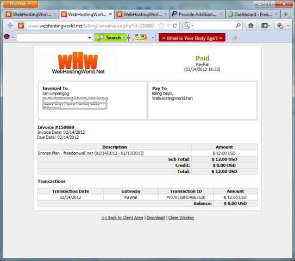Select the Ian Limpangog name text
The image size is (295, 261).
(x=56, y=94)
